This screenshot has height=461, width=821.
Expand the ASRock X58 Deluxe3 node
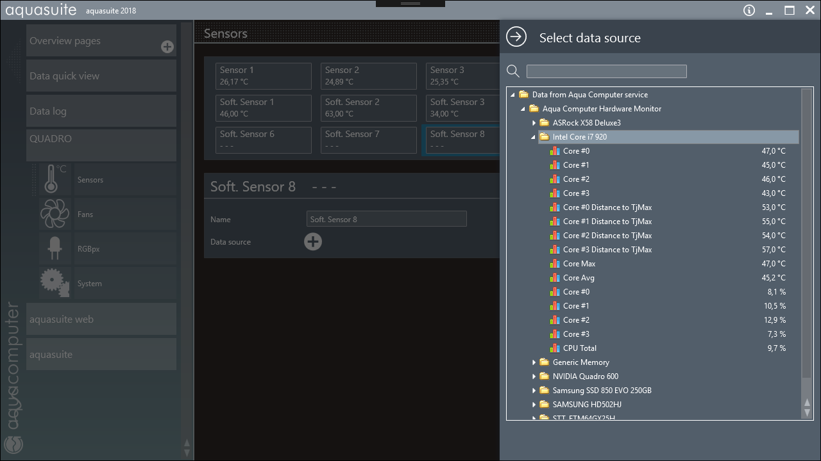tap(534, 123)
